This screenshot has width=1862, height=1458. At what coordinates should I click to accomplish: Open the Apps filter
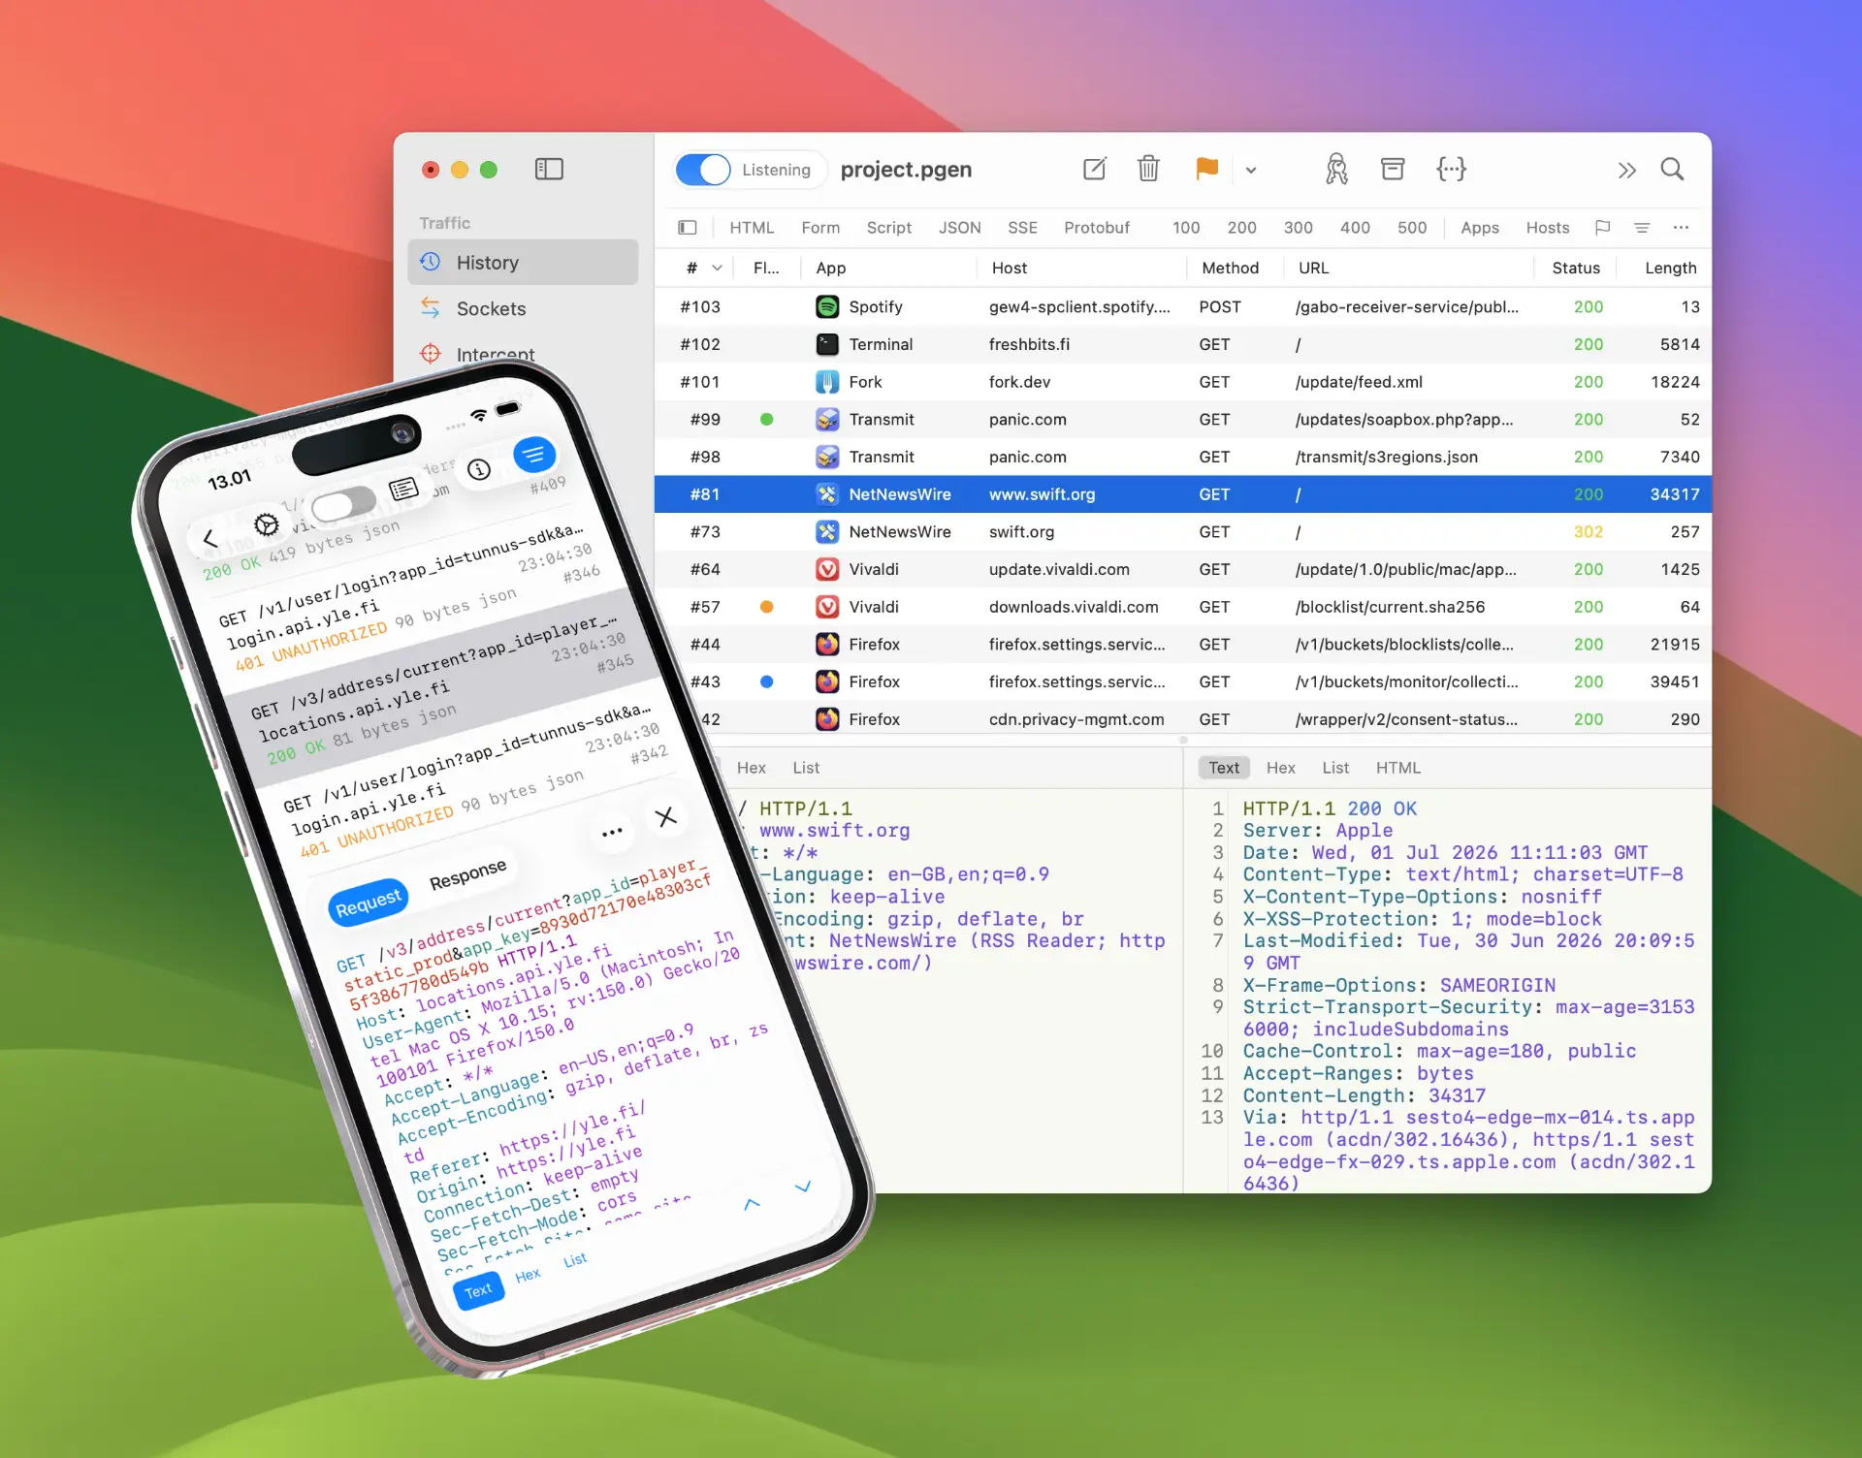point(1479,228)
